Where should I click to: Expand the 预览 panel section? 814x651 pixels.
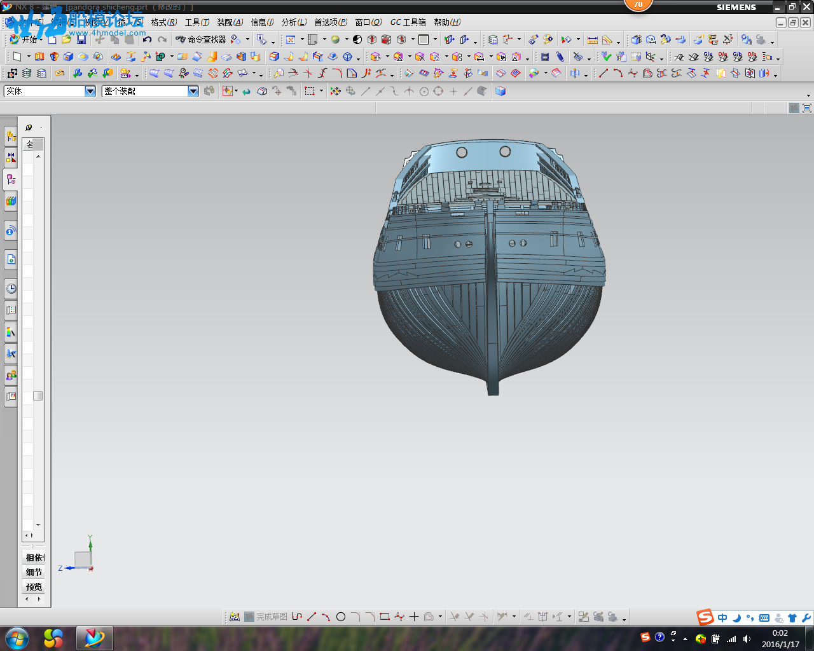click(34, 587)
